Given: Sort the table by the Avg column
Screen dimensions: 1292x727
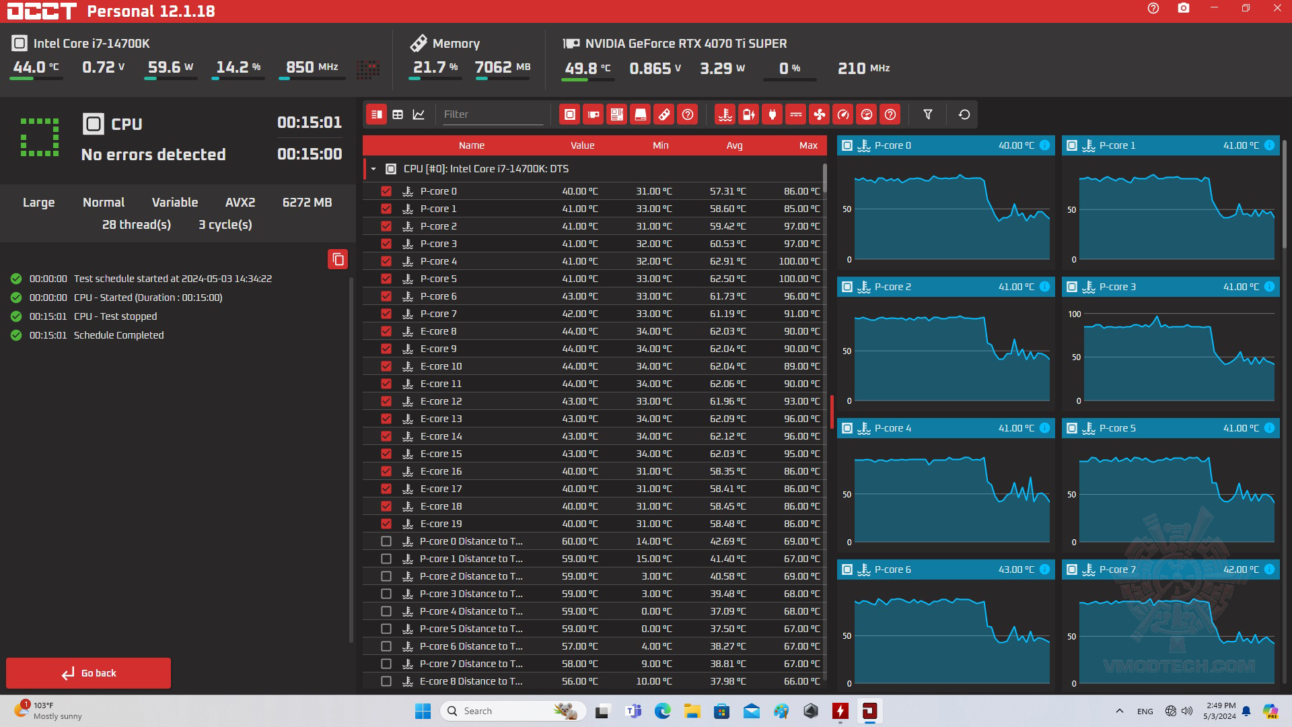Looking at the screenshot, I should coord(734,145).
